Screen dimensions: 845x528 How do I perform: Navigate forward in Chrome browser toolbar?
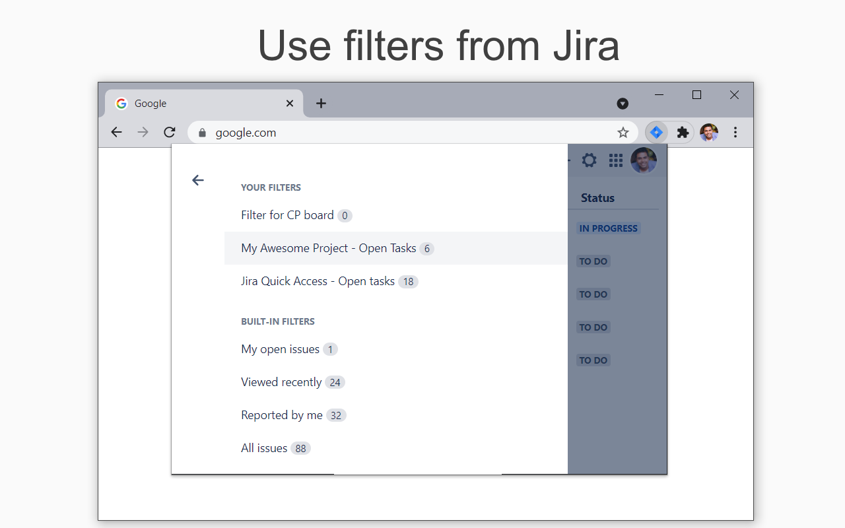[x=143, y=132]
